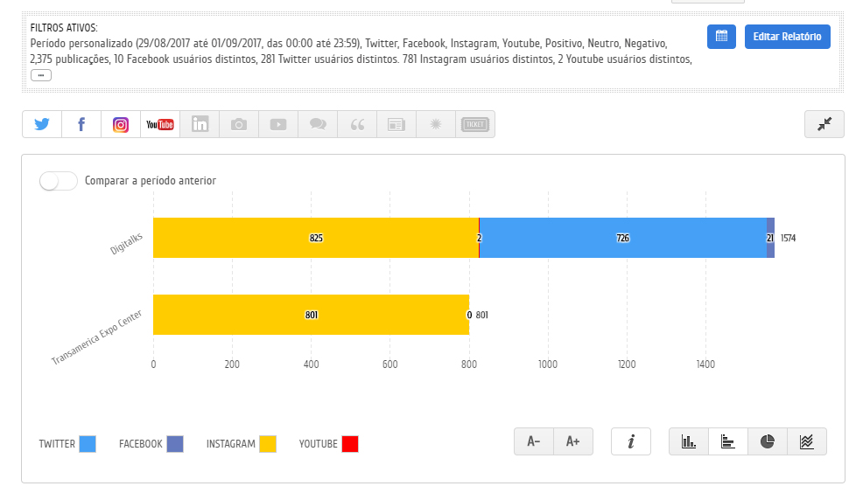
Task: Decrease font size with A- button
Action: coord(533,441)
